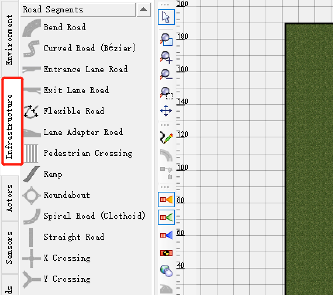Click the Roundabout label
The image size is (333, 295).
(67, 195)
